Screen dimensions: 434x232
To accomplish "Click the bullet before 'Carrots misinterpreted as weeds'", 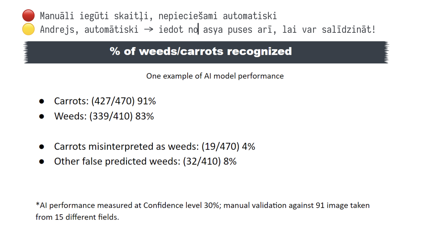I will (x=42, y=147).
